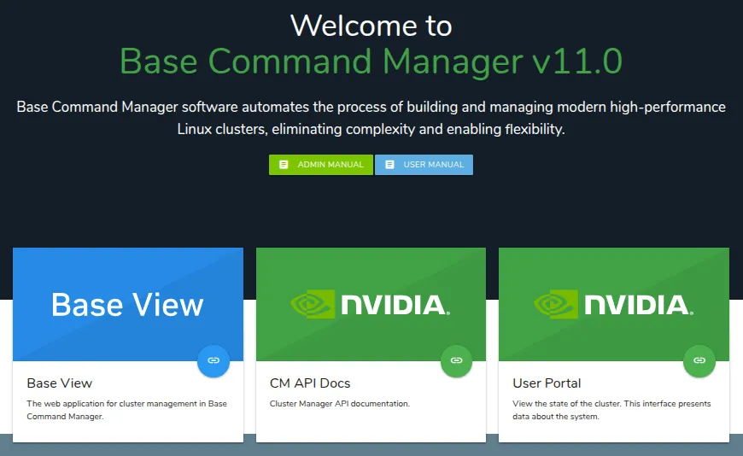Image resolution: width=743 pixels, height=456 pixels.
Task: Click the green link icon on User Portal card
Action: [x=699, y=360]
